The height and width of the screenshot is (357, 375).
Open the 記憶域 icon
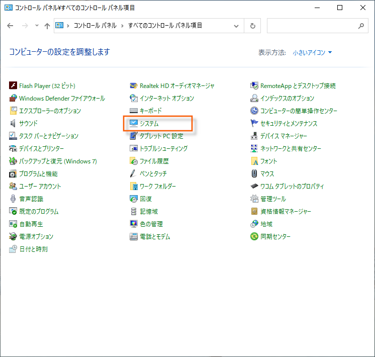click(133, 211)
